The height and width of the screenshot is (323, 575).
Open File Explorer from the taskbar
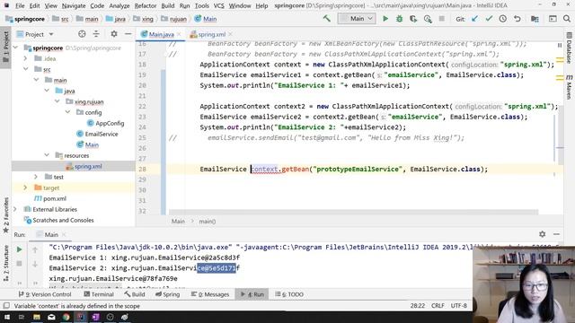point(37,317)
